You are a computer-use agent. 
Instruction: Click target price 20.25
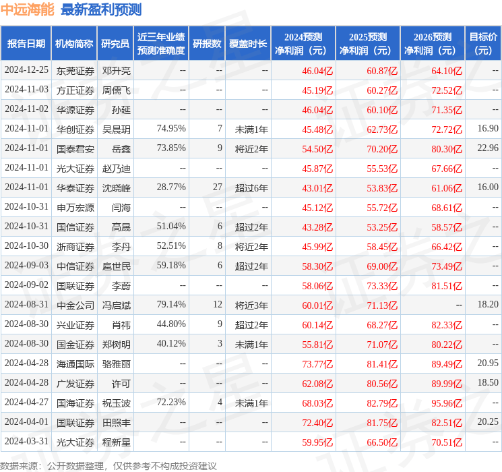click(x=488, y=421)
